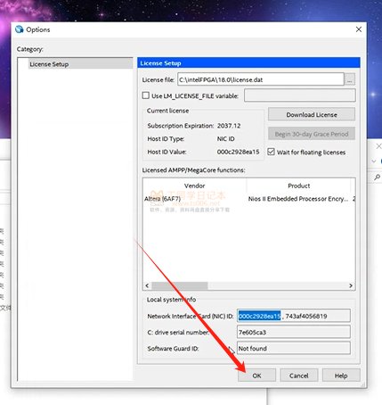Click the Software Guard ID field
Screen dimensions: 382x405
click(294, 348)
